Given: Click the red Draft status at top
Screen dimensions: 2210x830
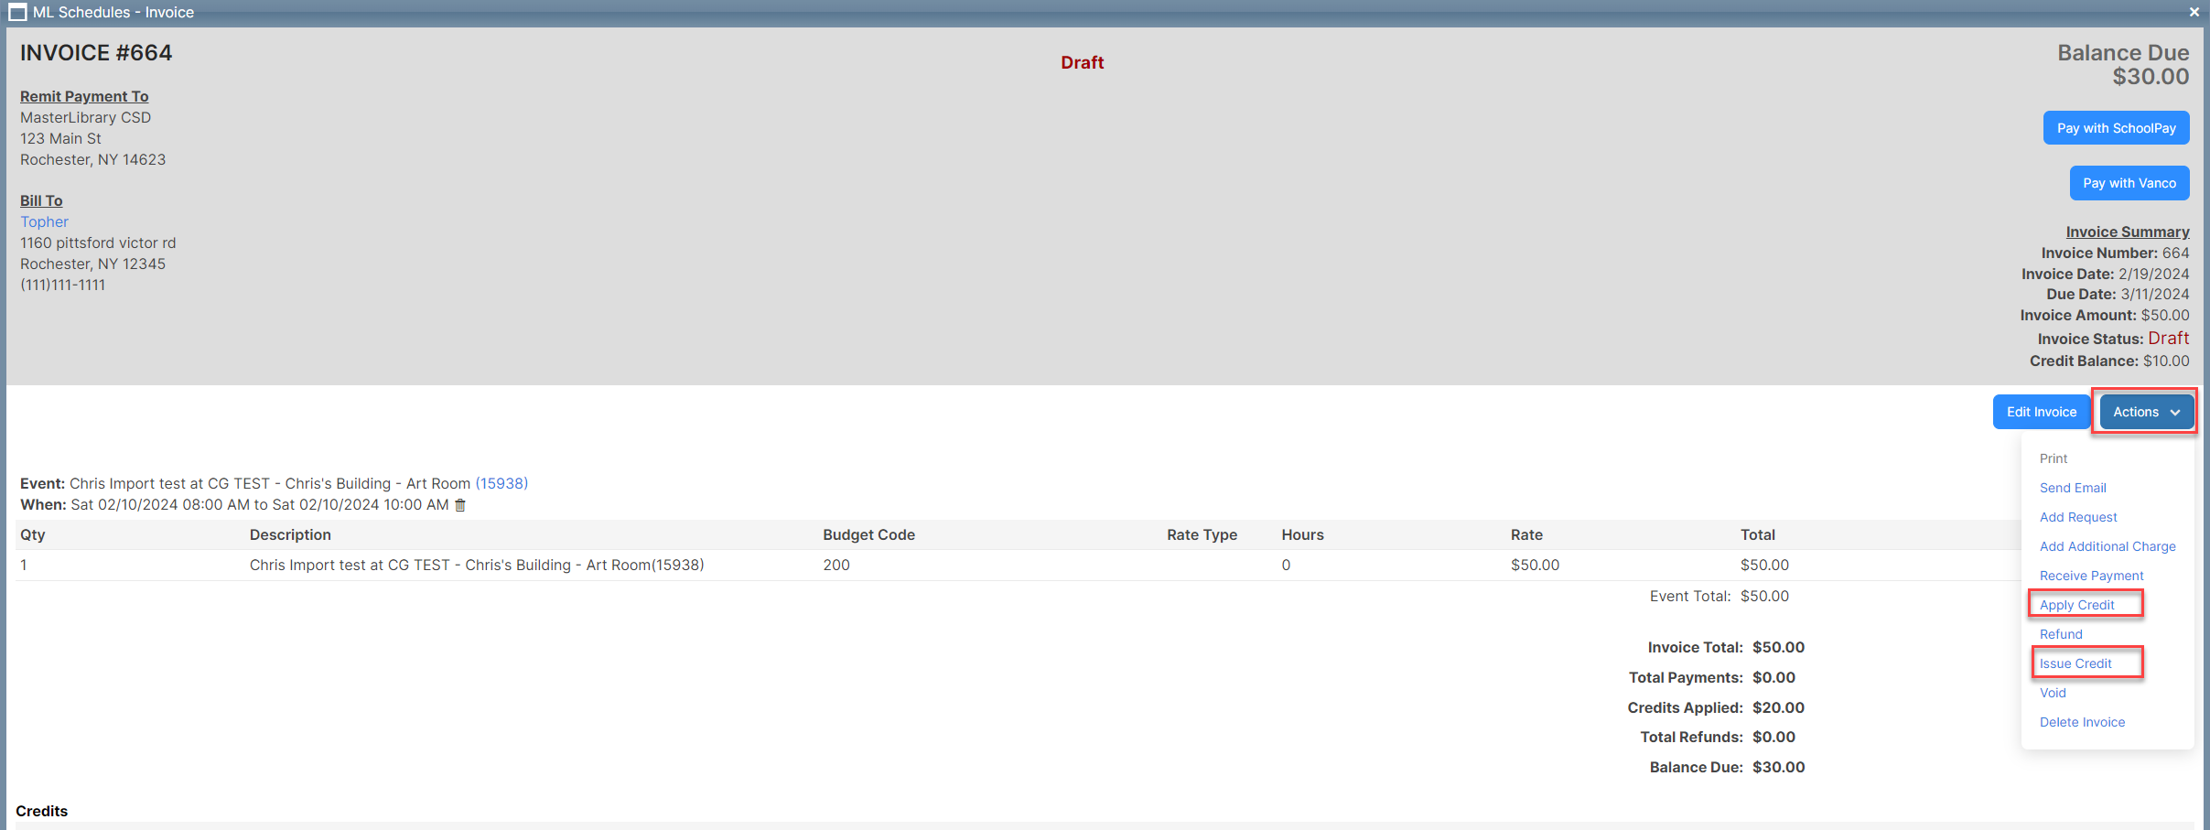Looking at the screenshot, I should point(1082,62).
